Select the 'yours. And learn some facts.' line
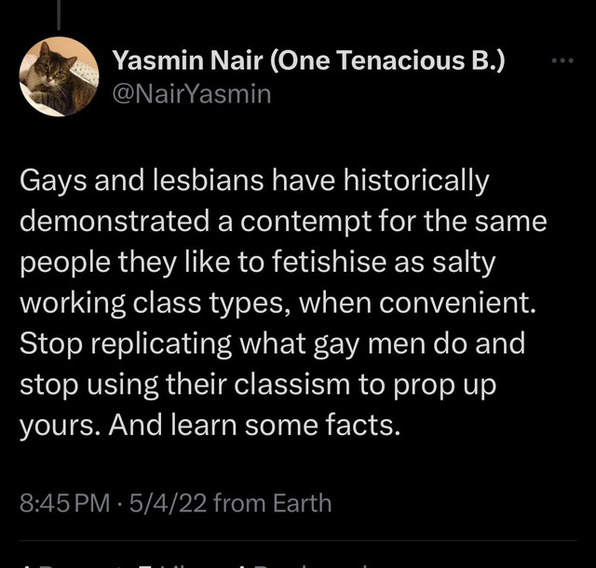 click(x=210, y=425)
